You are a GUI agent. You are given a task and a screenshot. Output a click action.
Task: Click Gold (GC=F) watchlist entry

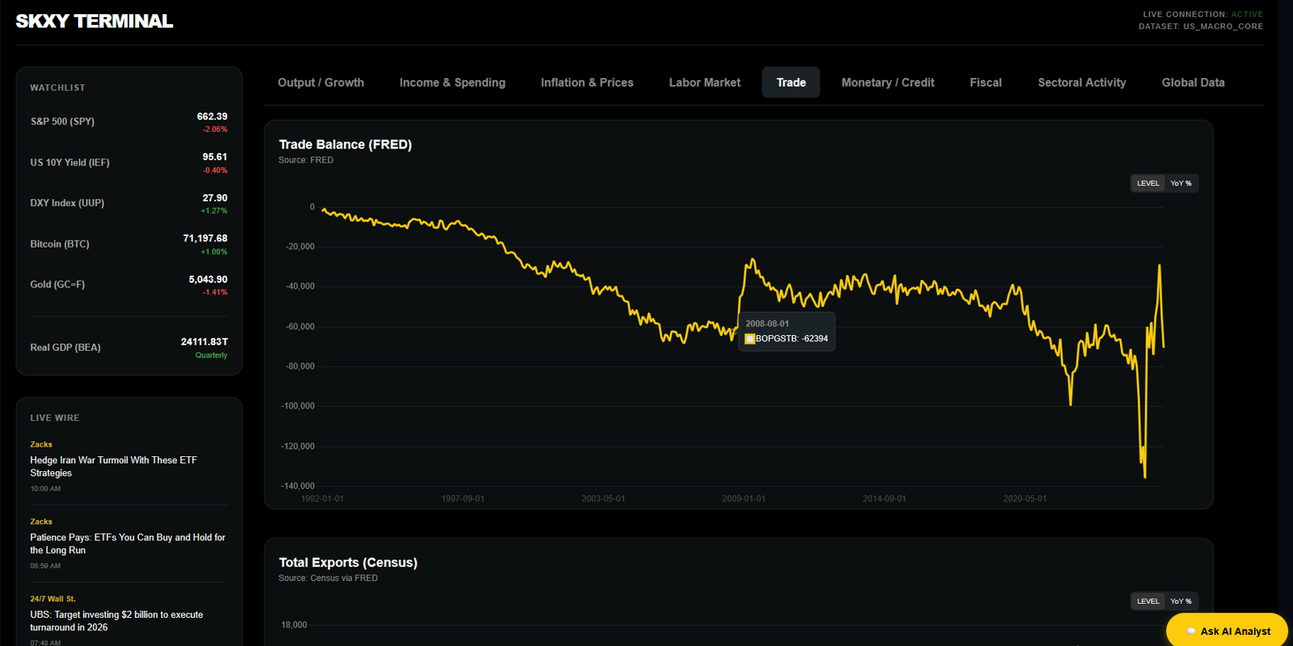point(128,285)
